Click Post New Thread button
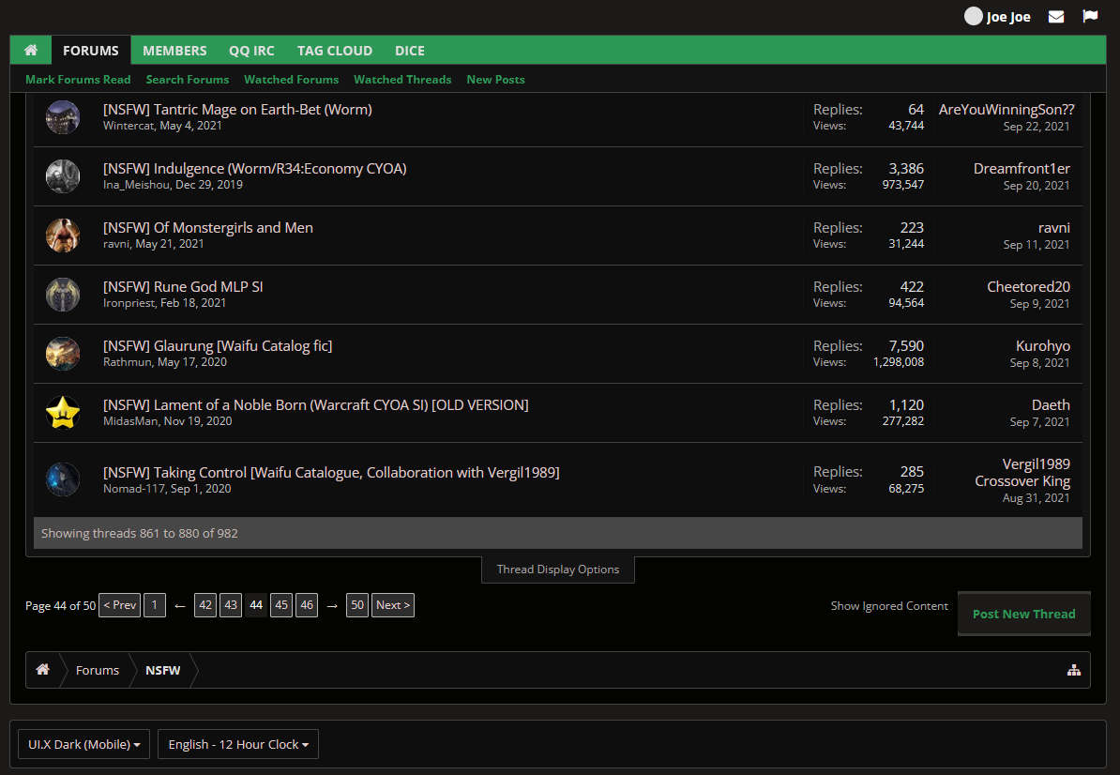The height and width of the screenshot is (775, 1120). tap(1023, 614)
